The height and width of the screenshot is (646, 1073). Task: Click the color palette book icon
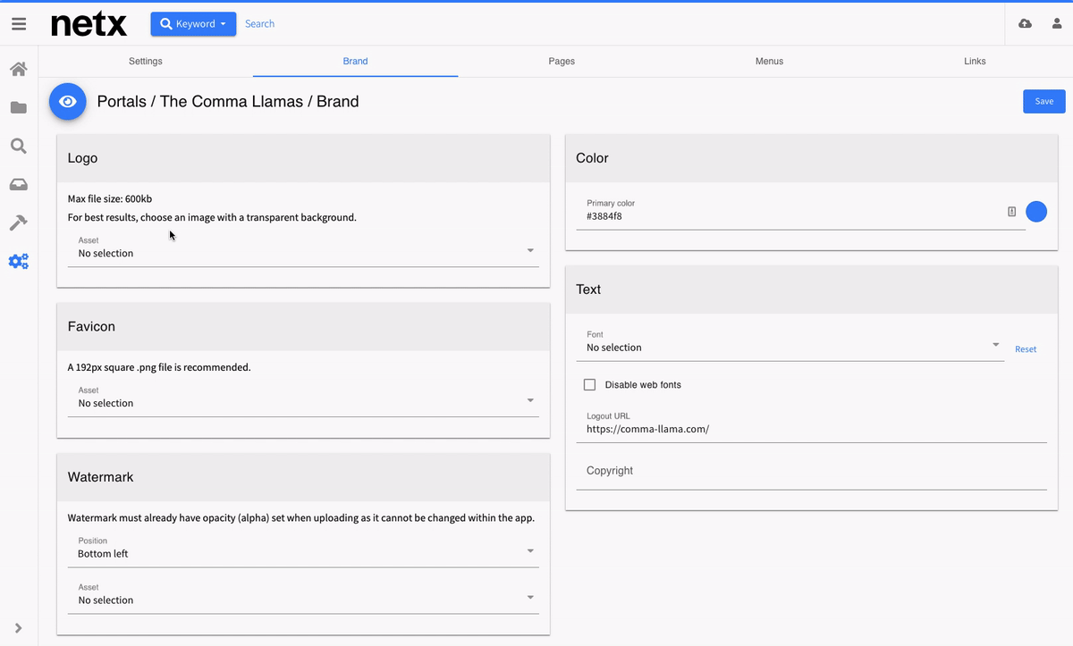pos(1012,212)
